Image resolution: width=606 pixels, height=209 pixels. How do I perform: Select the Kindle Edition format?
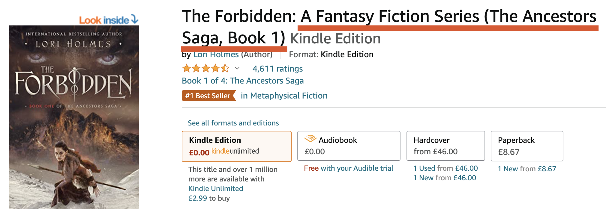(x=237, y=146)
